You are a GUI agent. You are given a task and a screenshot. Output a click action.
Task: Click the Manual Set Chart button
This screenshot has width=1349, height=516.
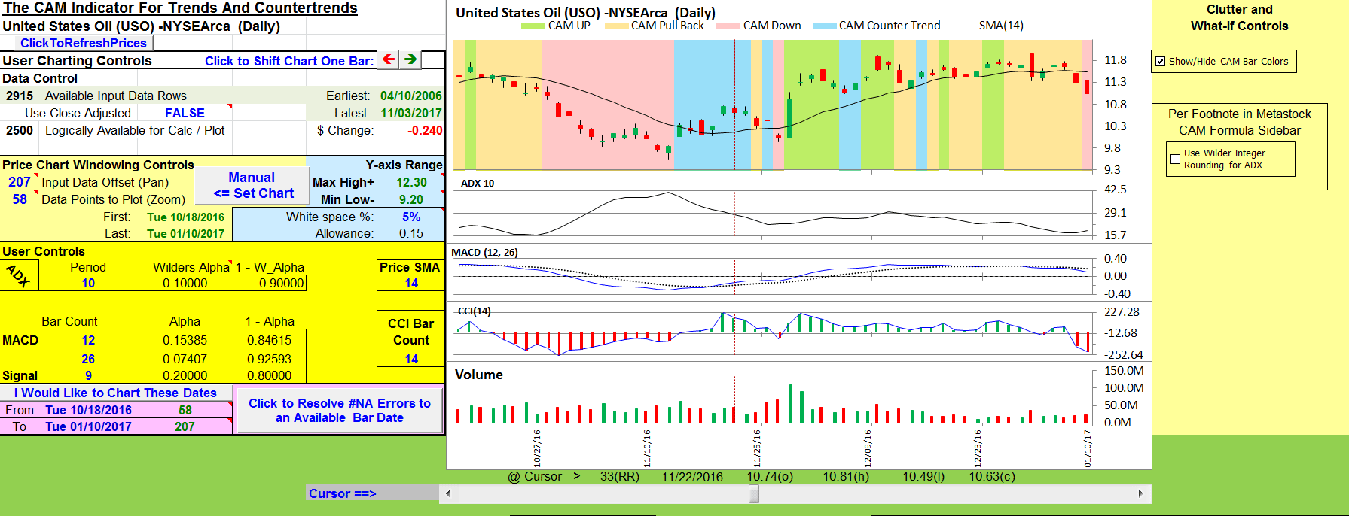(252, 185)
